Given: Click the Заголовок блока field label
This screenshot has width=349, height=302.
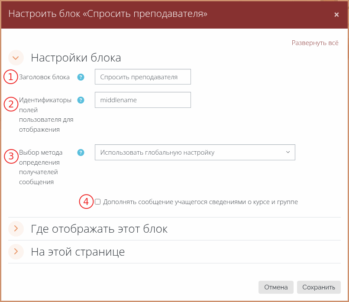Looking at the screenshot, I should (x=44, y=78).
